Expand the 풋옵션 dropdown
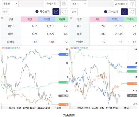The image size is (139, 117). pos(79,4)
